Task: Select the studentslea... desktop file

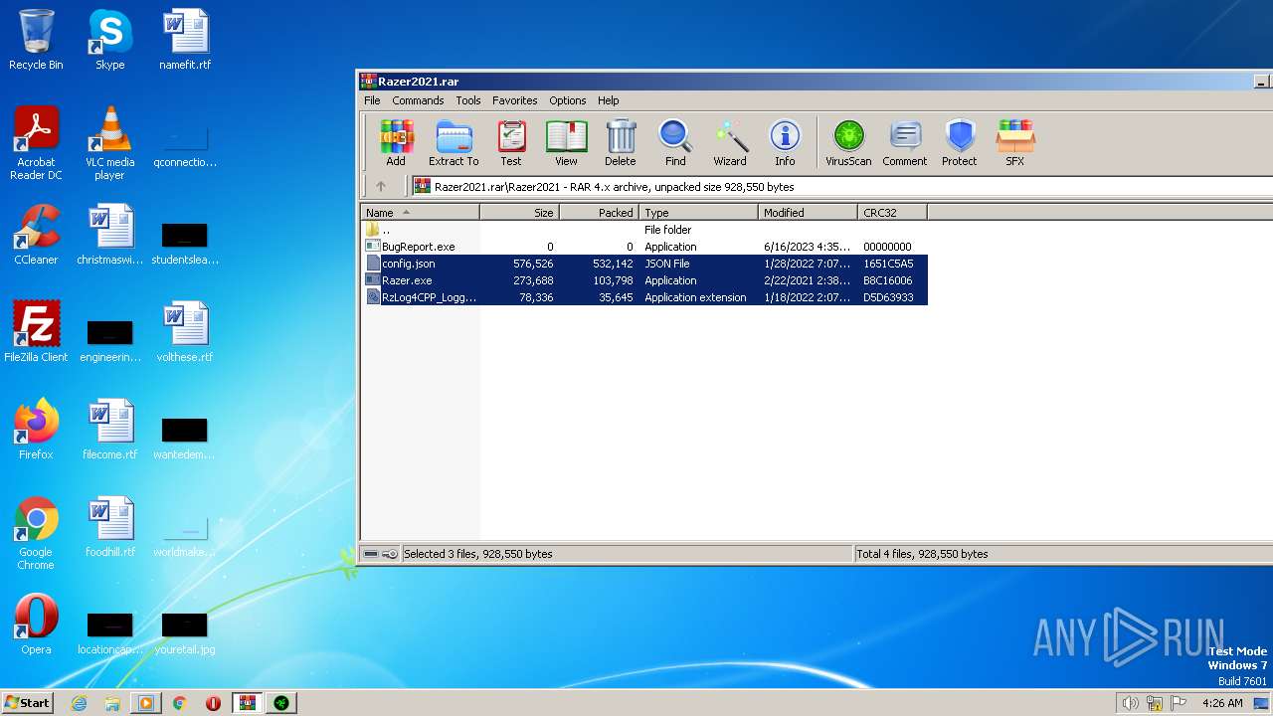Action: (185, 243)
